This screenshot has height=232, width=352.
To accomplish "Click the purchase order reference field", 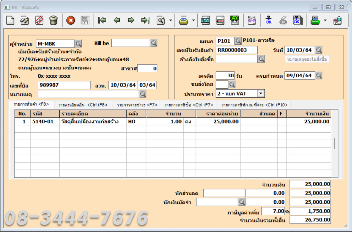I will coord(237,59).
